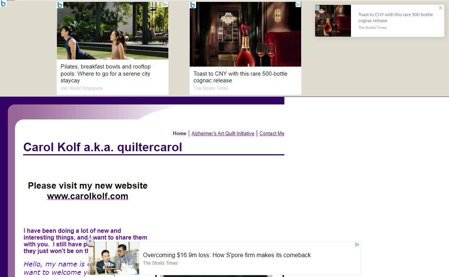The image size is (449, 277).
Task: Visit the www.carolkolf.com link
Action: [x=88, y=196]
